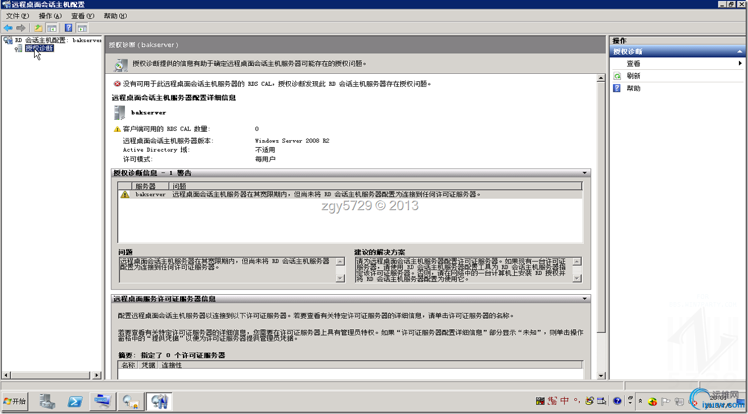This screenshot has height=414, width=748.
Task: Toggle the show/hide action pane toolbar icon
Action: tap(82, 28)
